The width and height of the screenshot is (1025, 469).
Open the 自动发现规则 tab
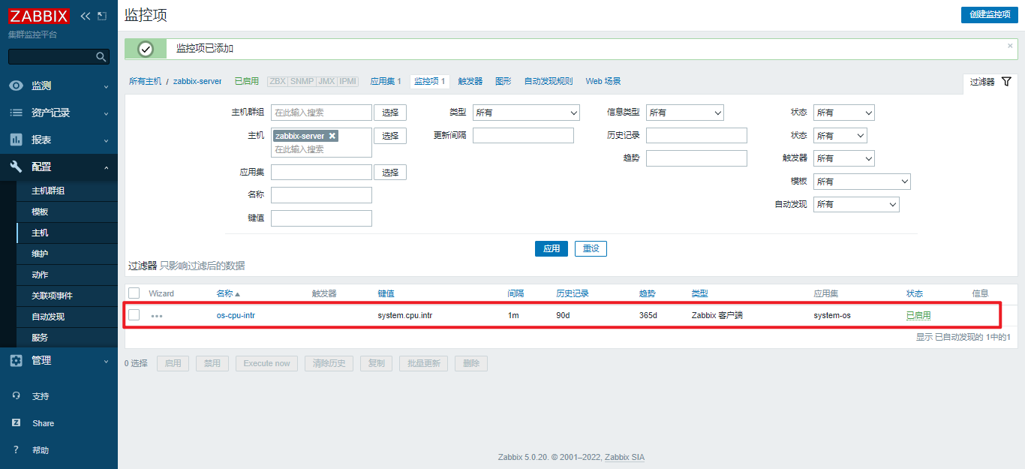click(549, 81)
